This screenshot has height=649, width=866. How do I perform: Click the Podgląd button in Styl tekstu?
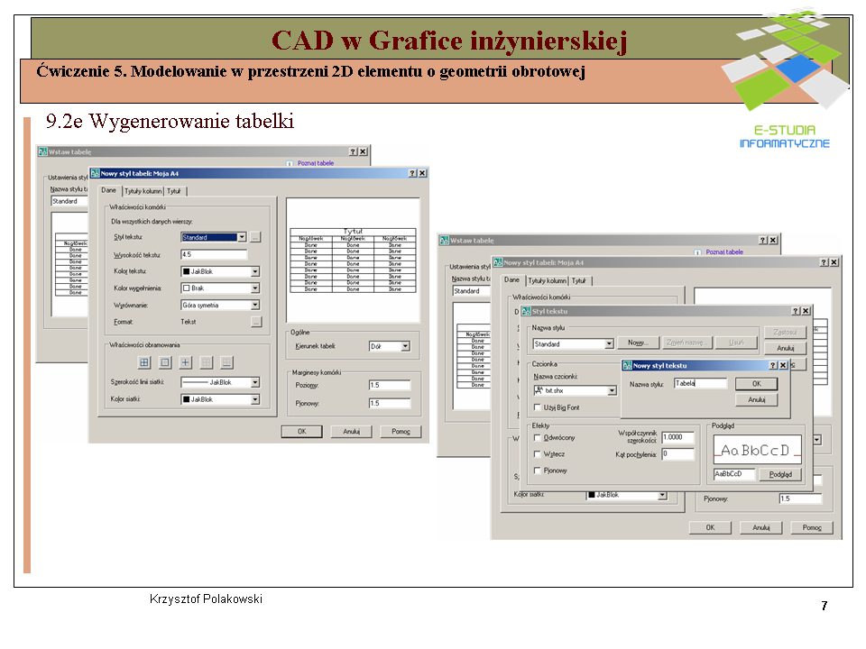(780, 475)
